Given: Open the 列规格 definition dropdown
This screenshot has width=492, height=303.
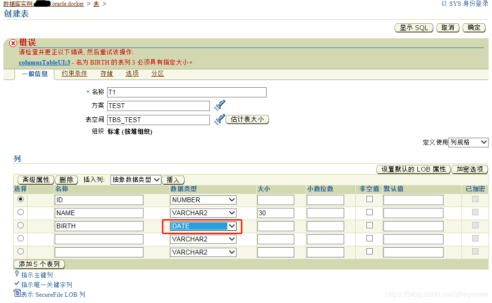Looking at the screenshot, I should (468, 143).
